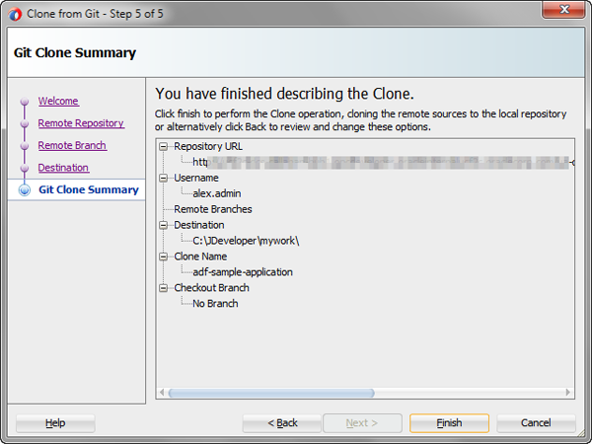The width and height of the screenshot is (592, 444).
Task: Go to the Welcome step link
Action: (x=58, y=102)
